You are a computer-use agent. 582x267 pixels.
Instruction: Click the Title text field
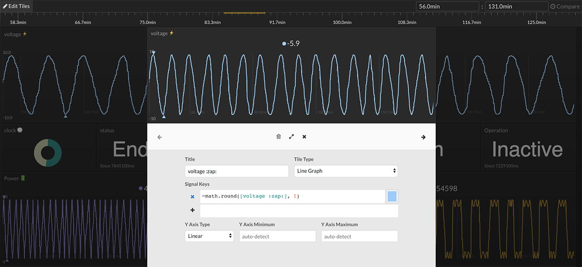coord(236,171)
